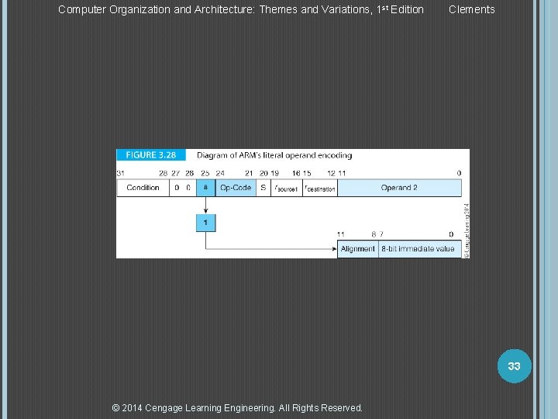Screen dimensions: 558x419
Task: Click the author name 'Clements'
Action: 471,9
